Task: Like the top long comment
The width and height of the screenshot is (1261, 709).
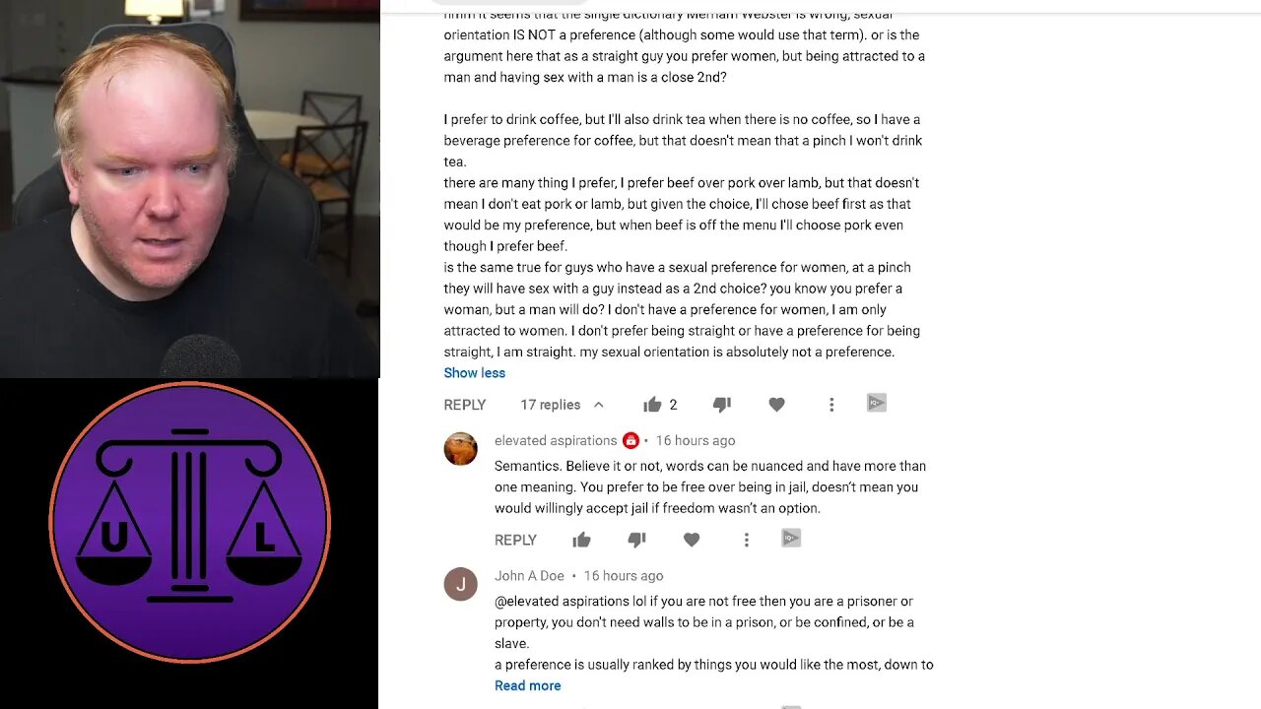Action: [x=652, y=405]
